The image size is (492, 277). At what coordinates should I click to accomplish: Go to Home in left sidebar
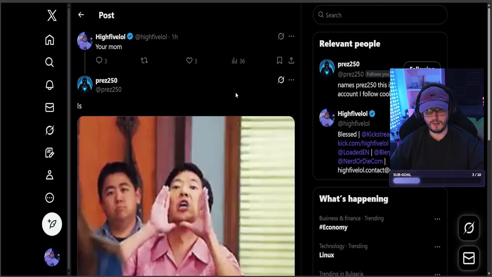[x=50, y=40]
